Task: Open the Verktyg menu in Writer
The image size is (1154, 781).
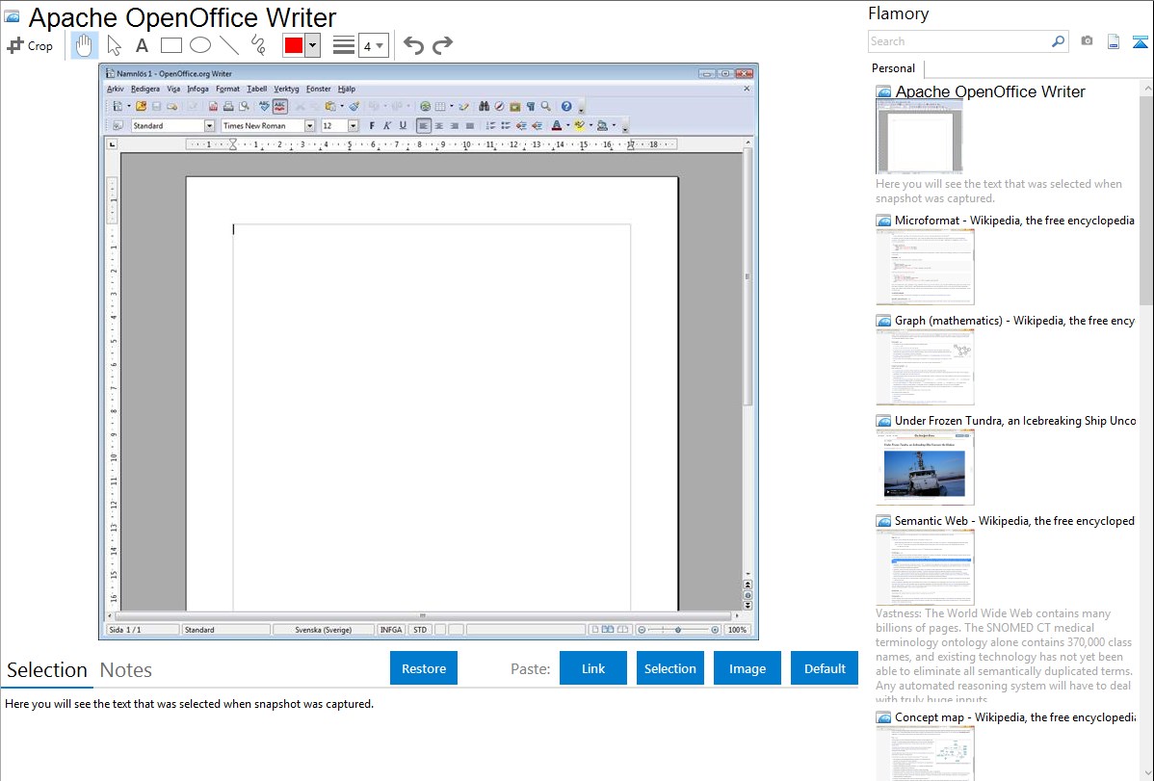Action: click(x=286, y=89)
